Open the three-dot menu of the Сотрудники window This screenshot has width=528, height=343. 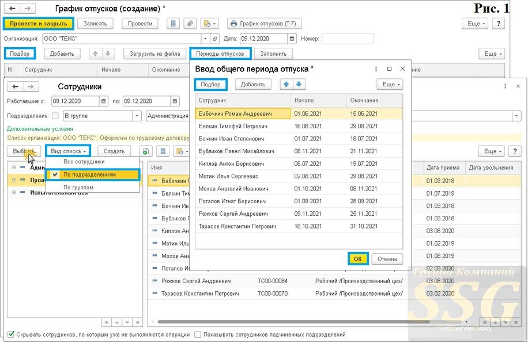505,86
